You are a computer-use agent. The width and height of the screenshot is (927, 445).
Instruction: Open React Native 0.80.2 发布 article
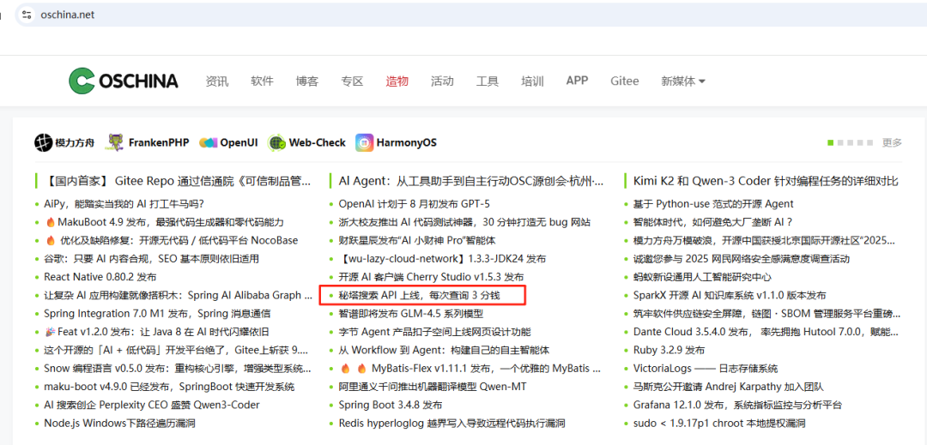tap(100, 278)
